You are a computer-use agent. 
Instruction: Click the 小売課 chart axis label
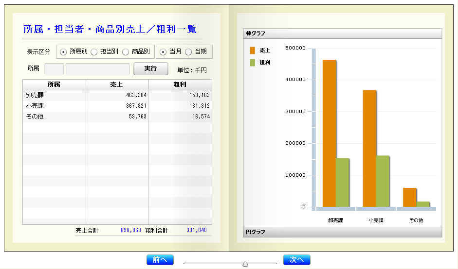coord(376,220)
